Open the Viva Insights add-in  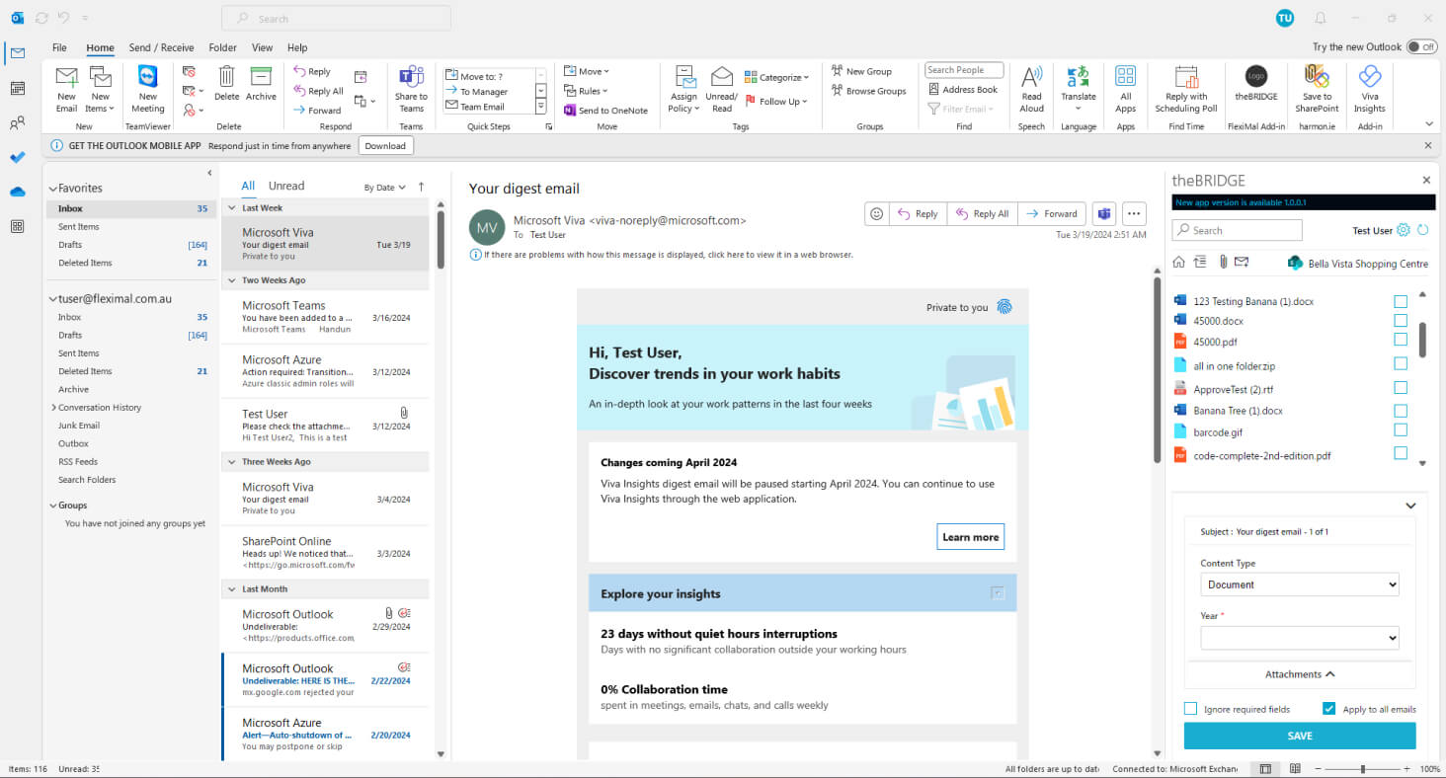1369,89
